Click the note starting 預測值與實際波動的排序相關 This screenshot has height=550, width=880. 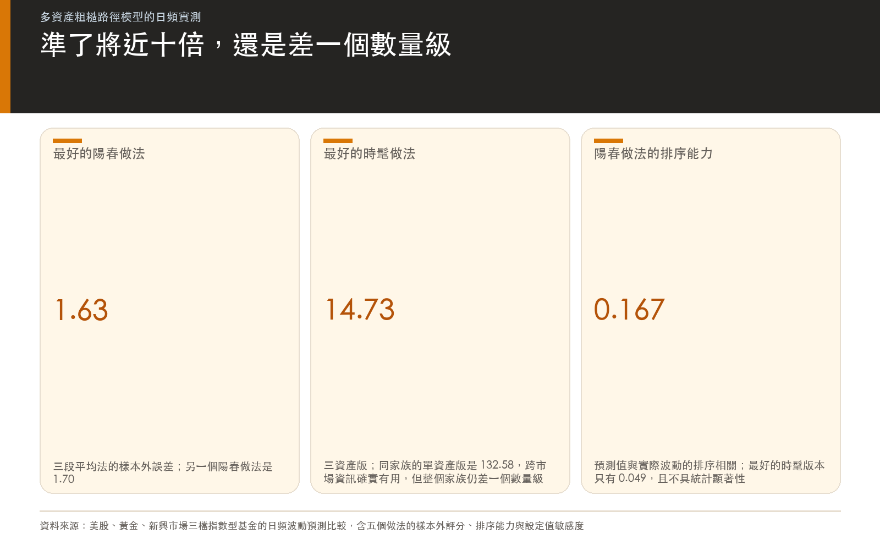pyautogui.click(x=710, y=472)
